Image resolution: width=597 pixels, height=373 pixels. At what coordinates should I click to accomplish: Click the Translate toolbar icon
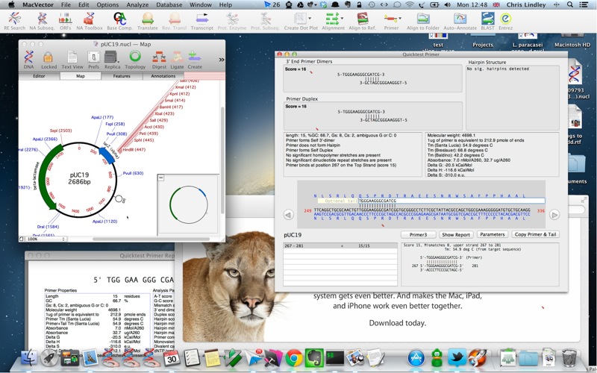tap(147, 21)
